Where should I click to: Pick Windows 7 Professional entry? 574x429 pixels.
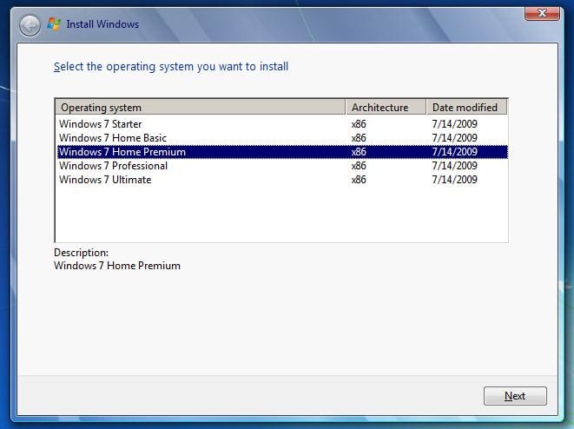pyautogui.click(x=114, y=166)
